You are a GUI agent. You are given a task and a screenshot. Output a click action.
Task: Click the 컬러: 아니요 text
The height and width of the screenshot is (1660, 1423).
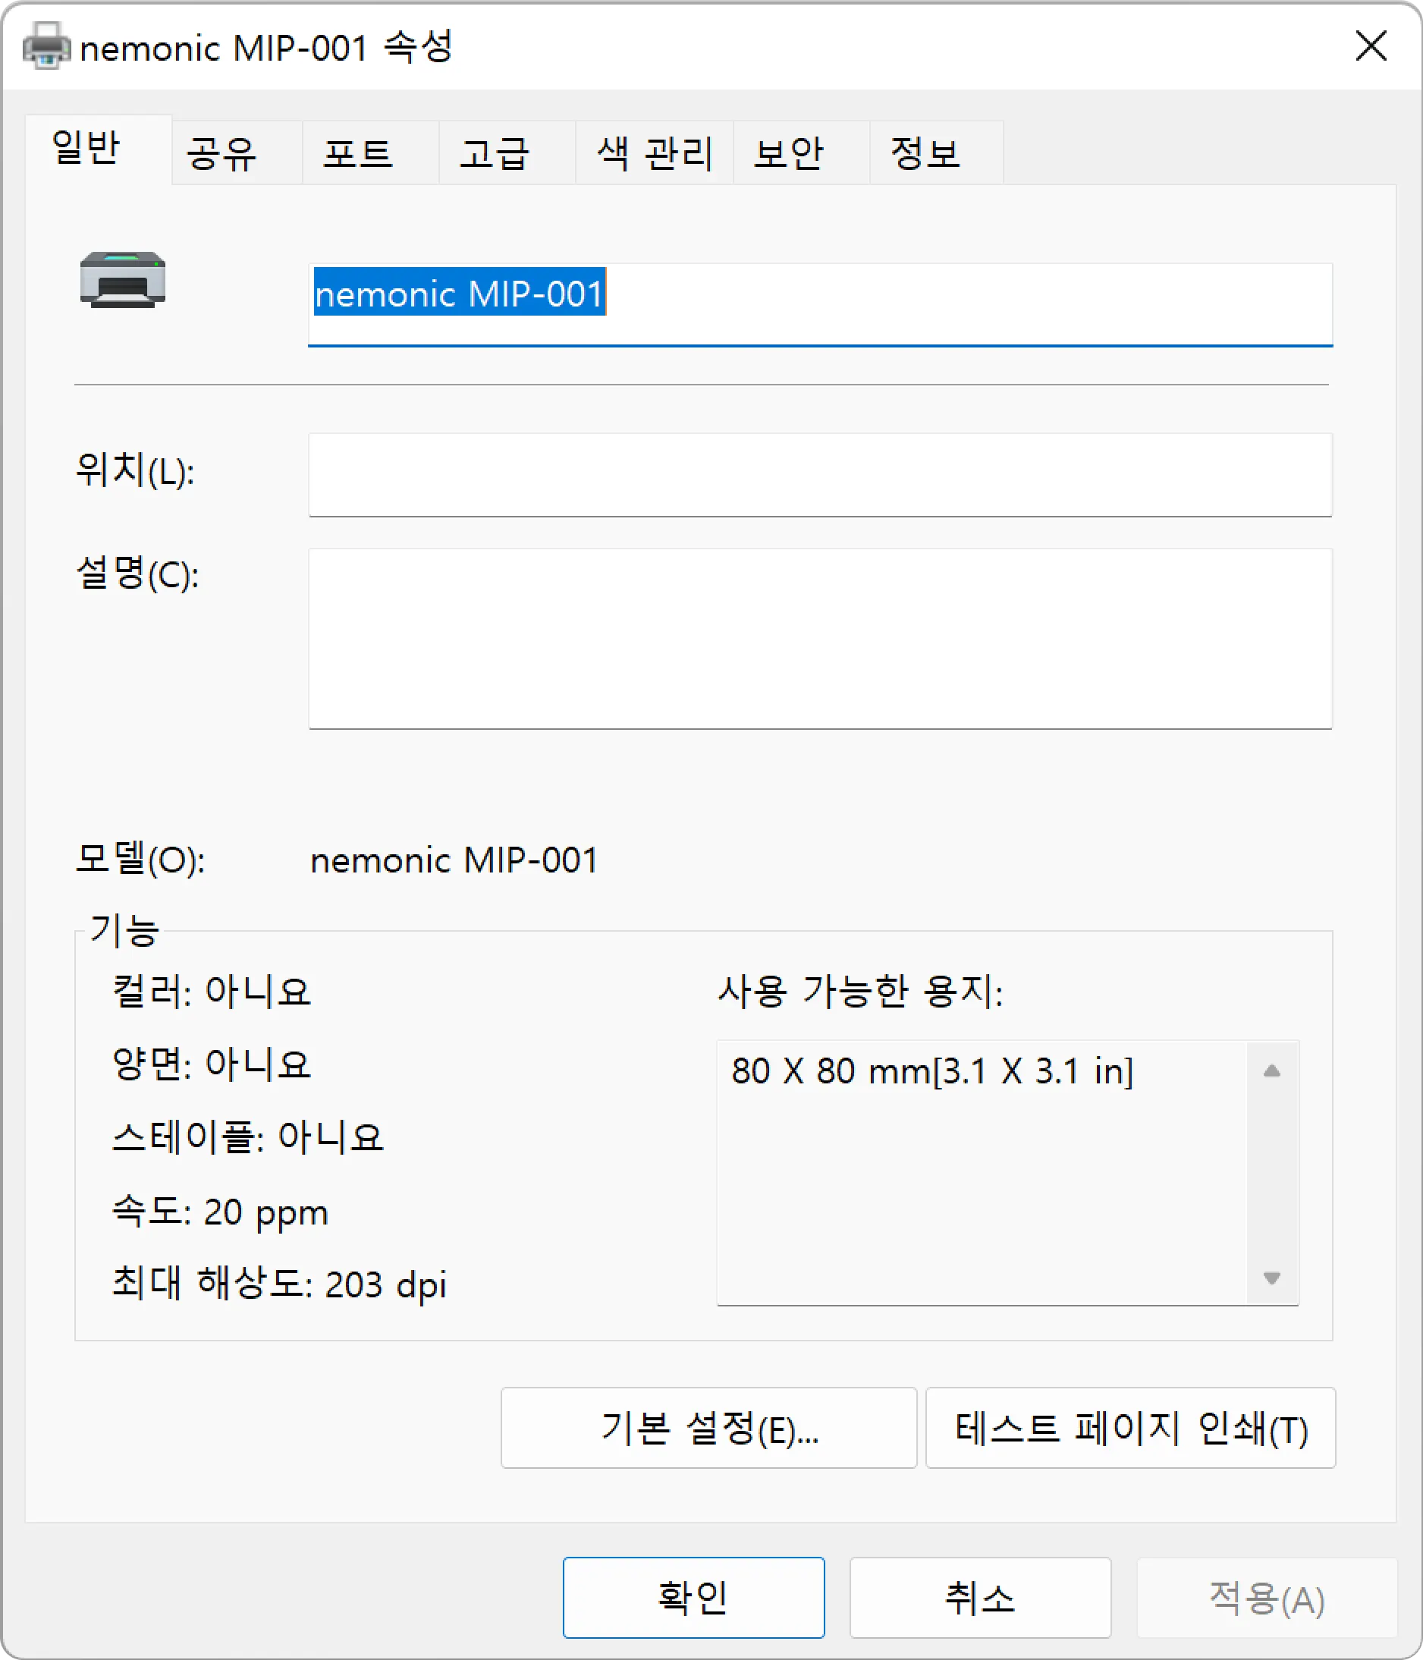click(x=212, y=991)
